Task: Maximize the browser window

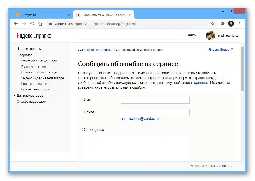Action: point(230,11)
